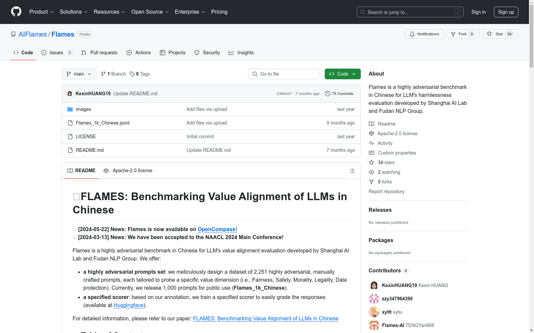The height and width of the screenshot is (333, 534).
Task: Open 'Update README.md' latest commit message
Action: tap(135, 94)
